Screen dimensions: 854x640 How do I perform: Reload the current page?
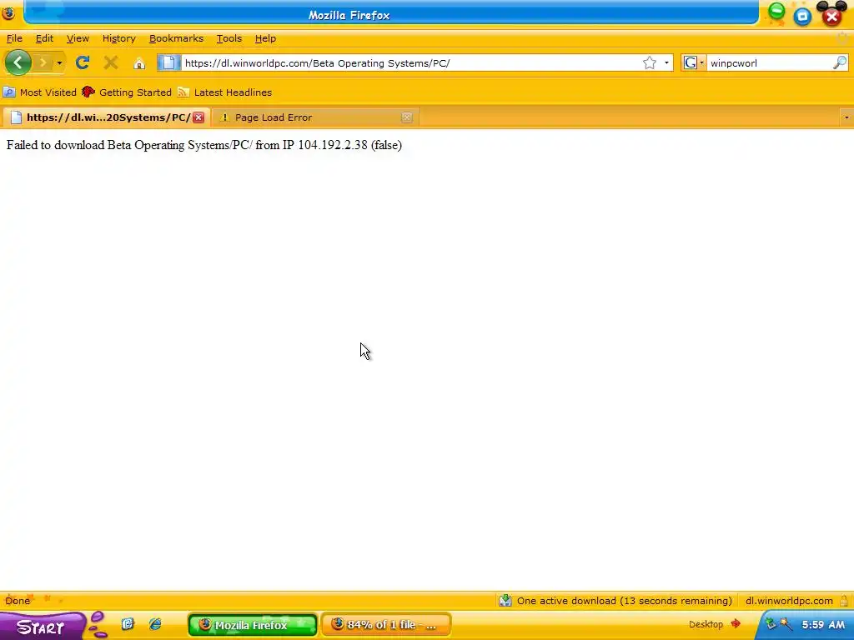point(83,63)
